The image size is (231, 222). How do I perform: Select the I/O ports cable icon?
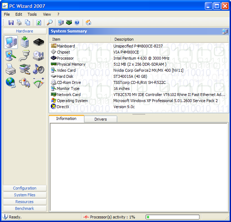[24, 56]
